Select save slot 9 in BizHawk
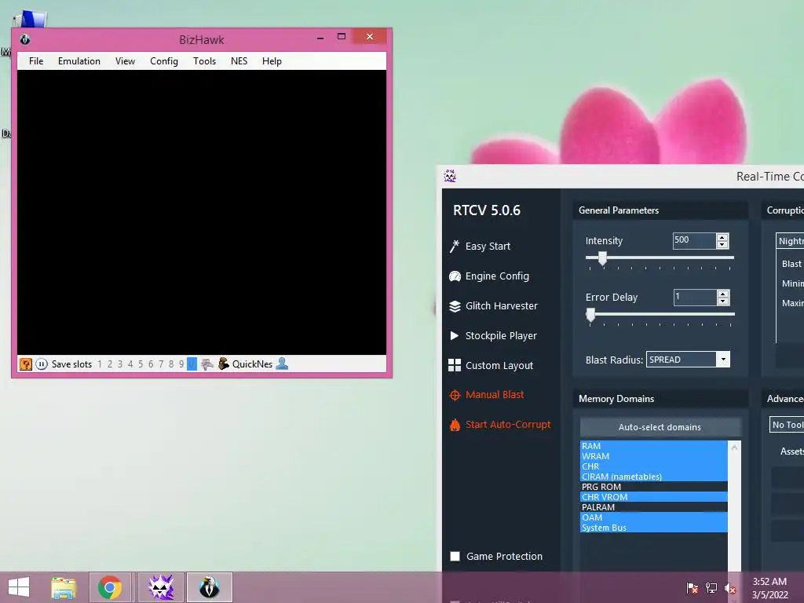 (181, 364)
